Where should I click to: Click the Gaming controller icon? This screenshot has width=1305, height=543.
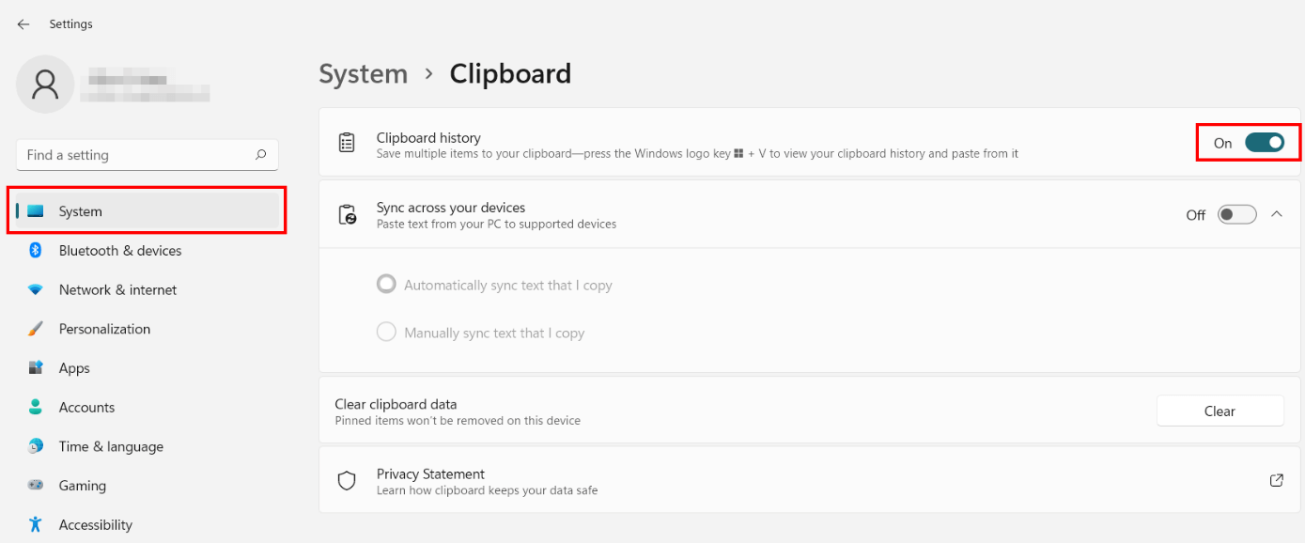click(36, 486)
